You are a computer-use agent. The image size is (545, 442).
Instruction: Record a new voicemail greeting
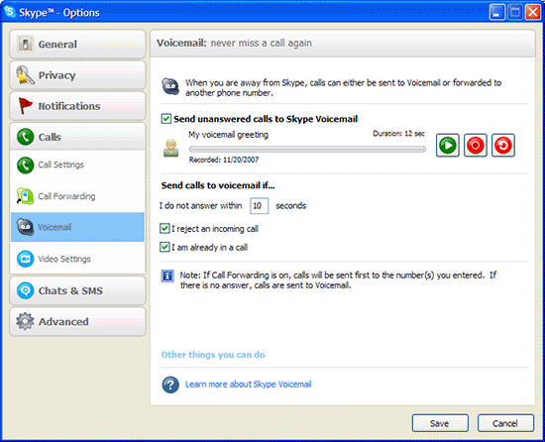tap(475, 146)
